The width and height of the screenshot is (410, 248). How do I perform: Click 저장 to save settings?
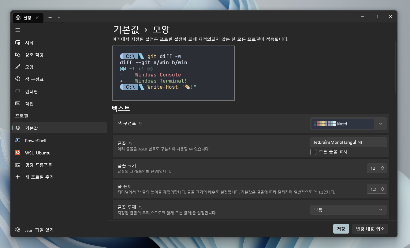(341, 229)
